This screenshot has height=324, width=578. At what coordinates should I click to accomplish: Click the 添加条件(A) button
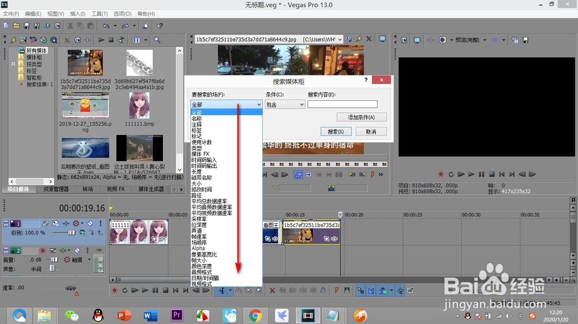tap(361, 117)
